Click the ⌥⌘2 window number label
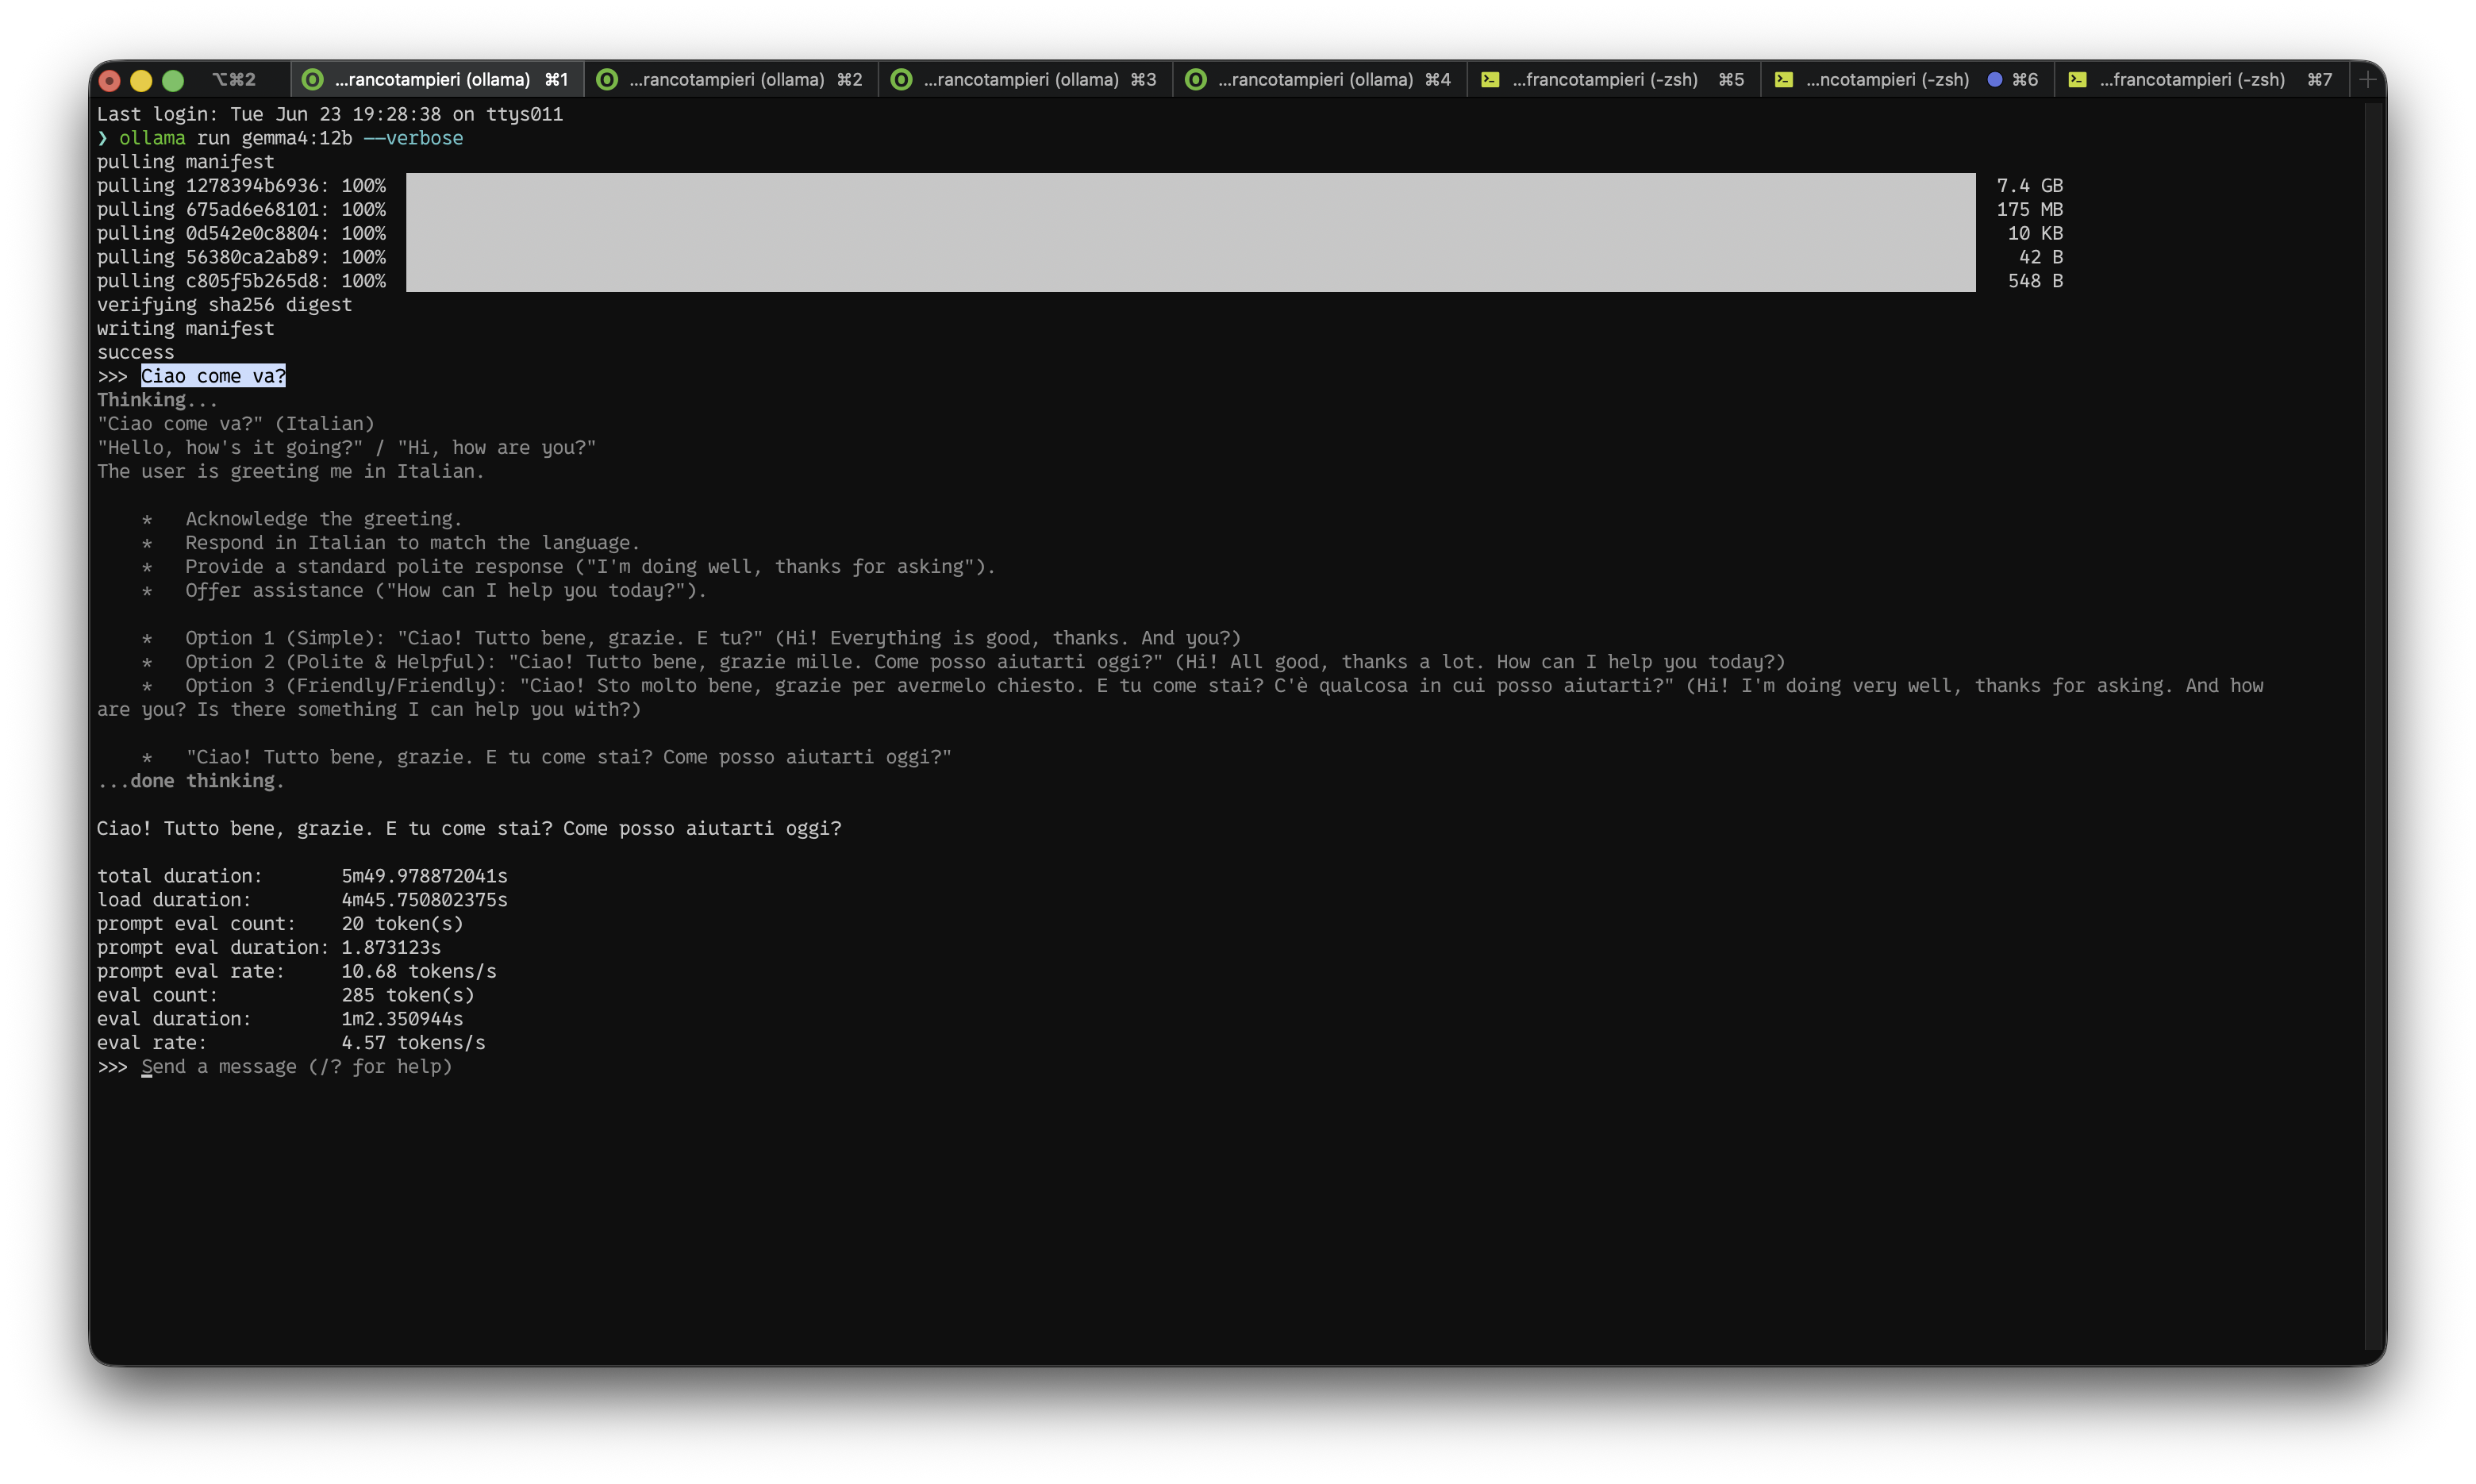This screenshot has width=2476, height=1484. 234,79
